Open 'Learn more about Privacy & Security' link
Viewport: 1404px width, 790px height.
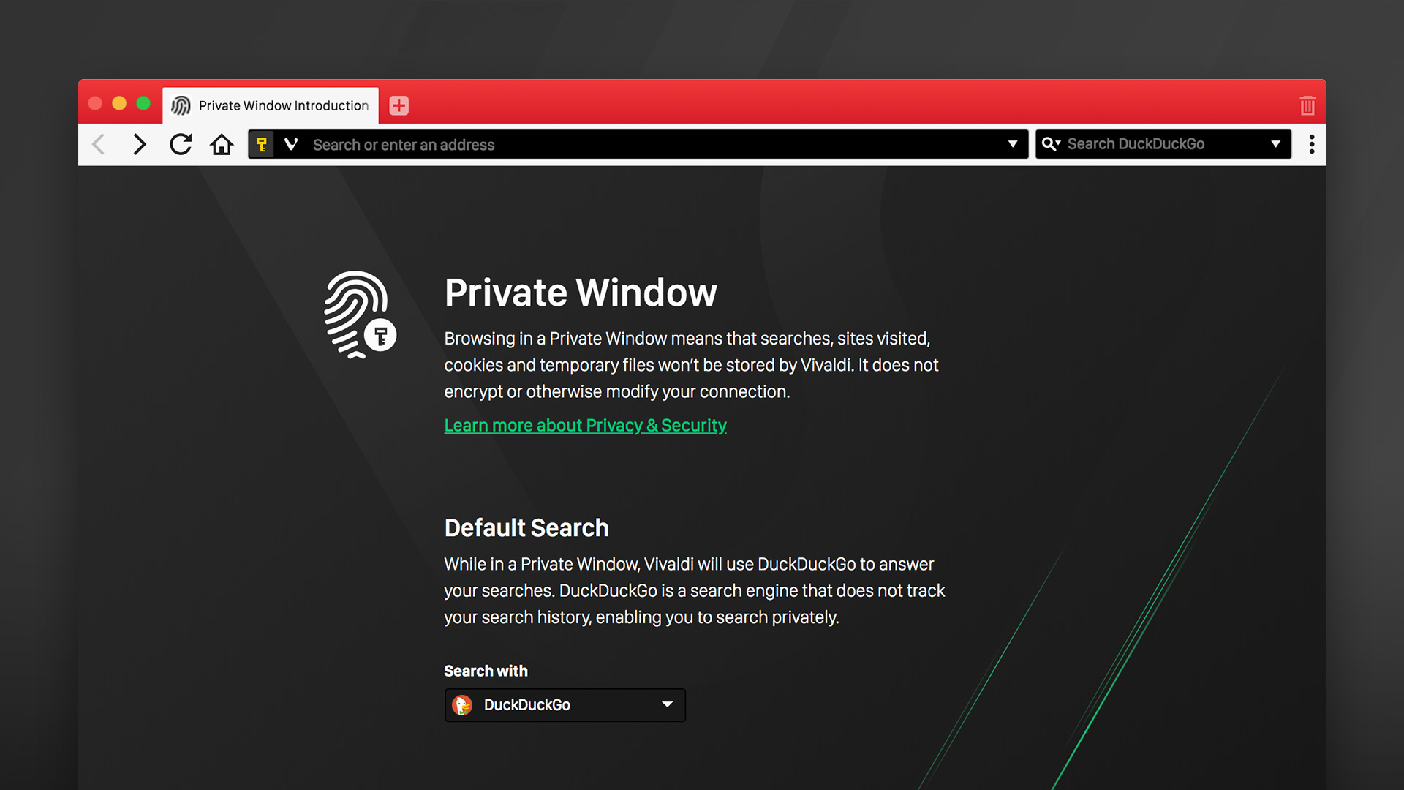pyautogui.click(x=584, y=424)
